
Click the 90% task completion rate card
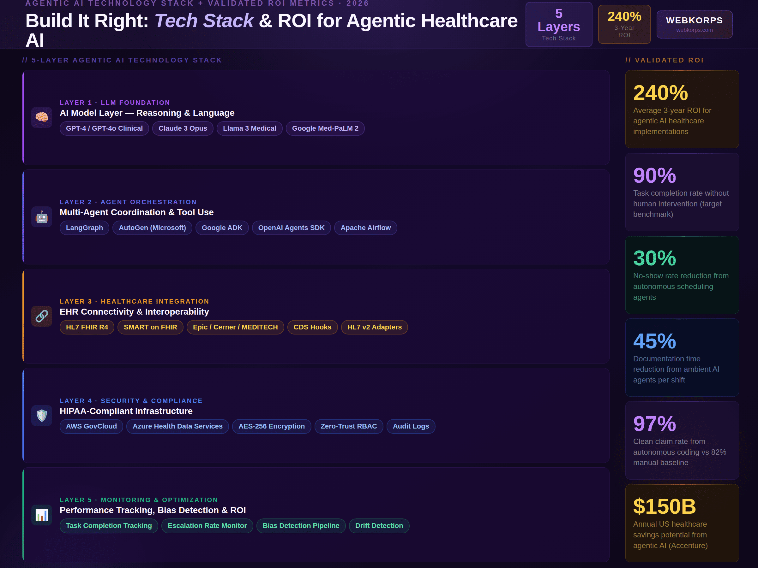pos(682,192)
